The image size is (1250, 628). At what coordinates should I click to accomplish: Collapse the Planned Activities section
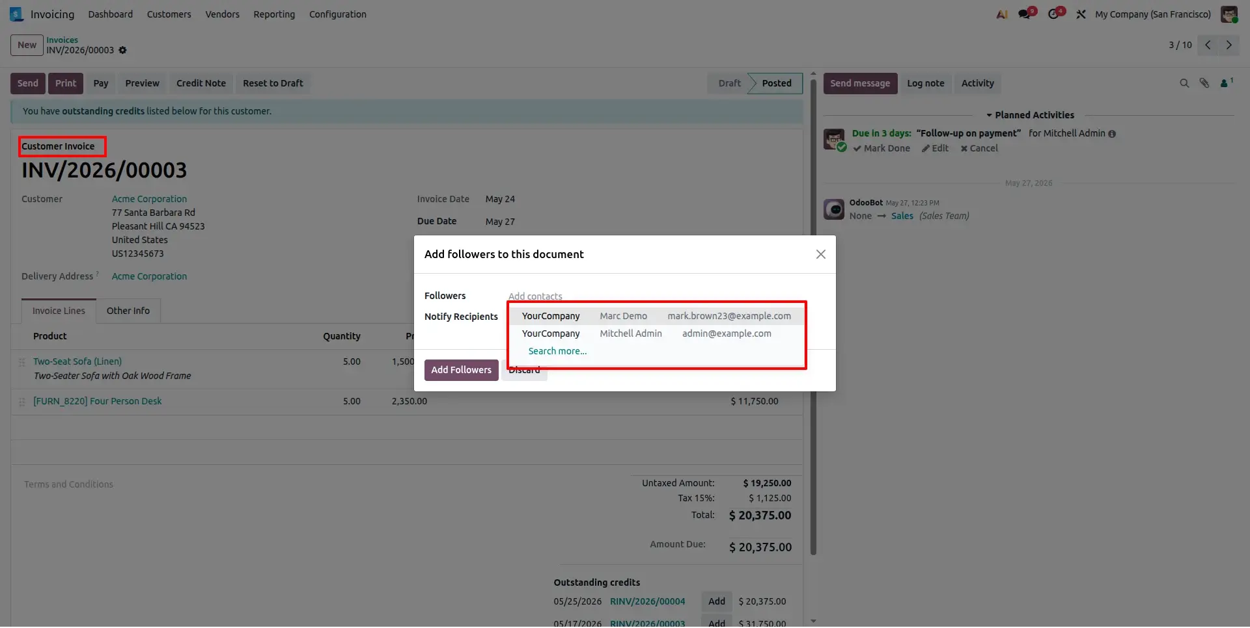(x=1029, y=115)
